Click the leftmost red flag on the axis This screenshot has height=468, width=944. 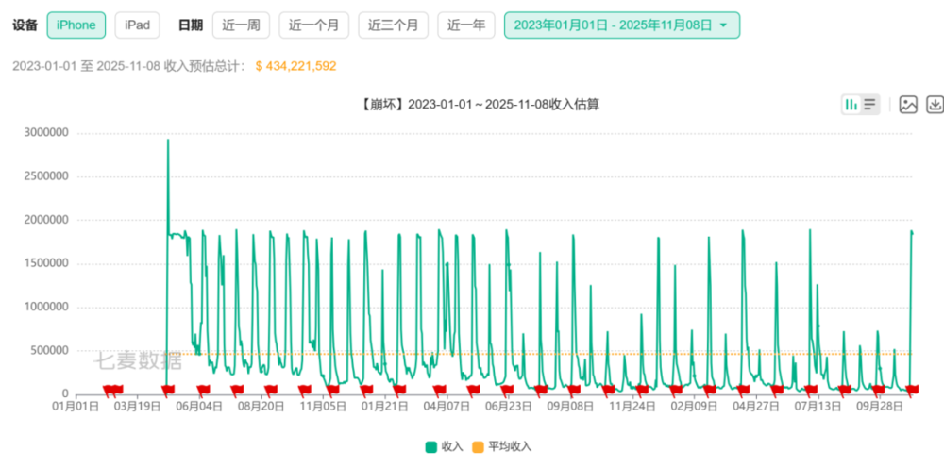coord(108,389)
